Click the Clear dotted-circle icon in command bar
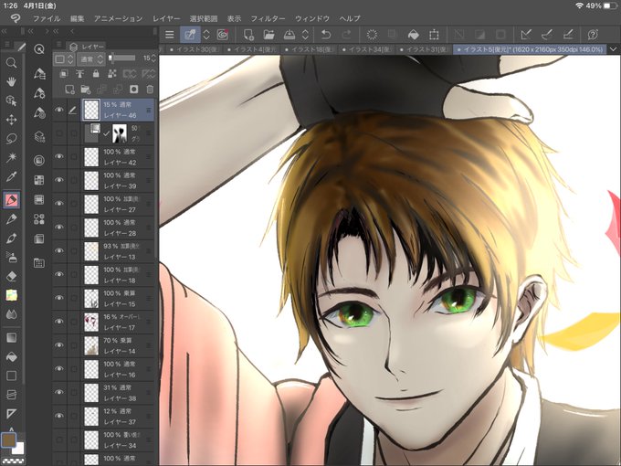The height and width of the screenshot is (466, 621). pyautogui.click(x=372, y=35)
